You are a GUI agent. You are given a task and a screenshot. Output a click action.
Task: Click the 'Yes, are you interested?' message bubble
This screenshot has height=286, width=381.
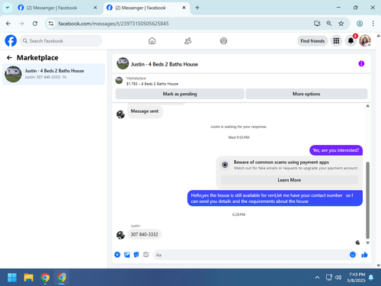(336, 150)
